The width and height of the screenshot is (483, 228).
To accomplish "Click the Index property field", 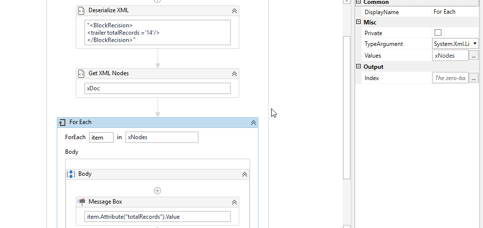I will [450, 78].
